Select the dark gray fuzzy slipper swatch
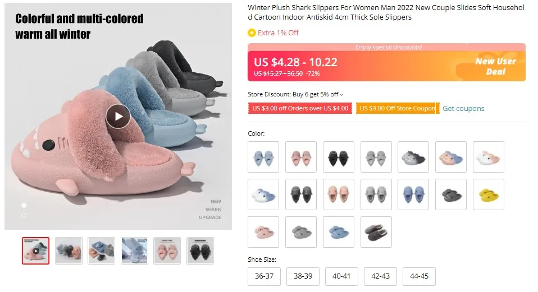This screenshot has height=292, width=538. click(x=376, y=232)
